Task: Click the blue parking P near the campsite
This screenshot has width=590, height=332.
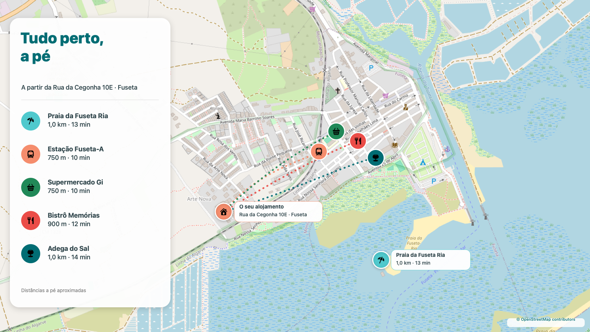Action: pos(434,181)
